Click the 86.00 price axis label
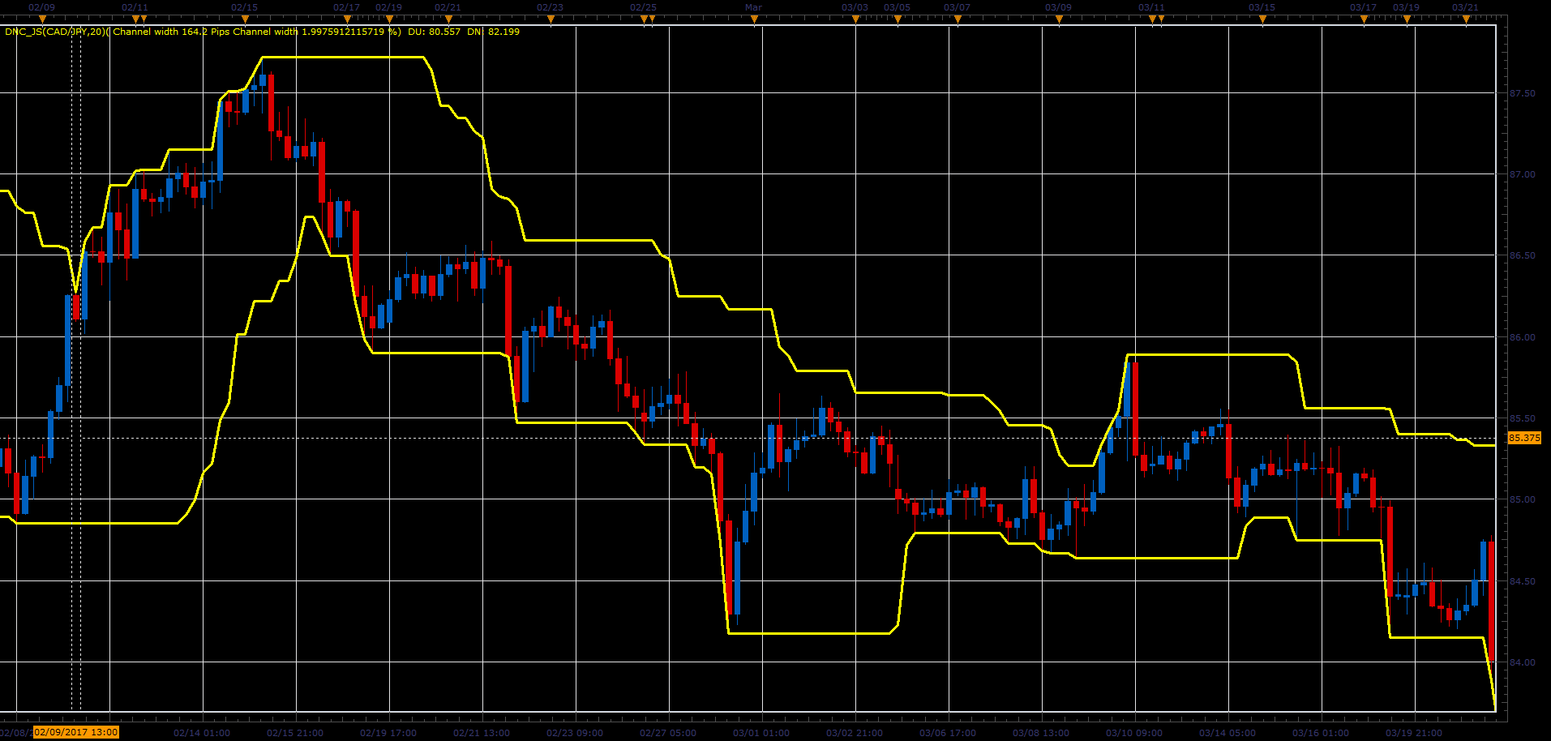Screen dimensions: 1551x741 [x=1522, y=337]
